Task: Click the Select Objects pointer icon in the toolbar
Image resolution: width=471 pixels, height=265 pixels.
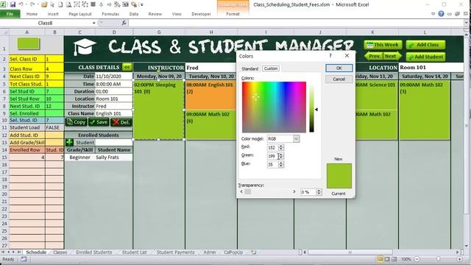Action: point(52,4)
